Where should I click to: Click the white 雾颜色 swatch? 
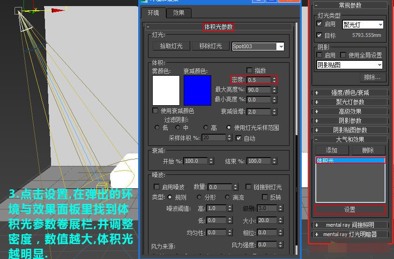[166, 90]
